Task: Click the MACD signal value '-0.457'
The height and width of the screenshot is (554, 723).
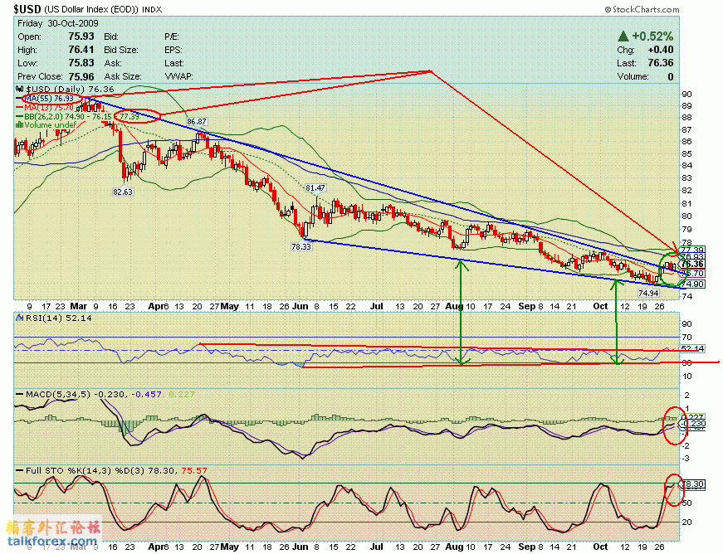Action: [x=147, y=394]
